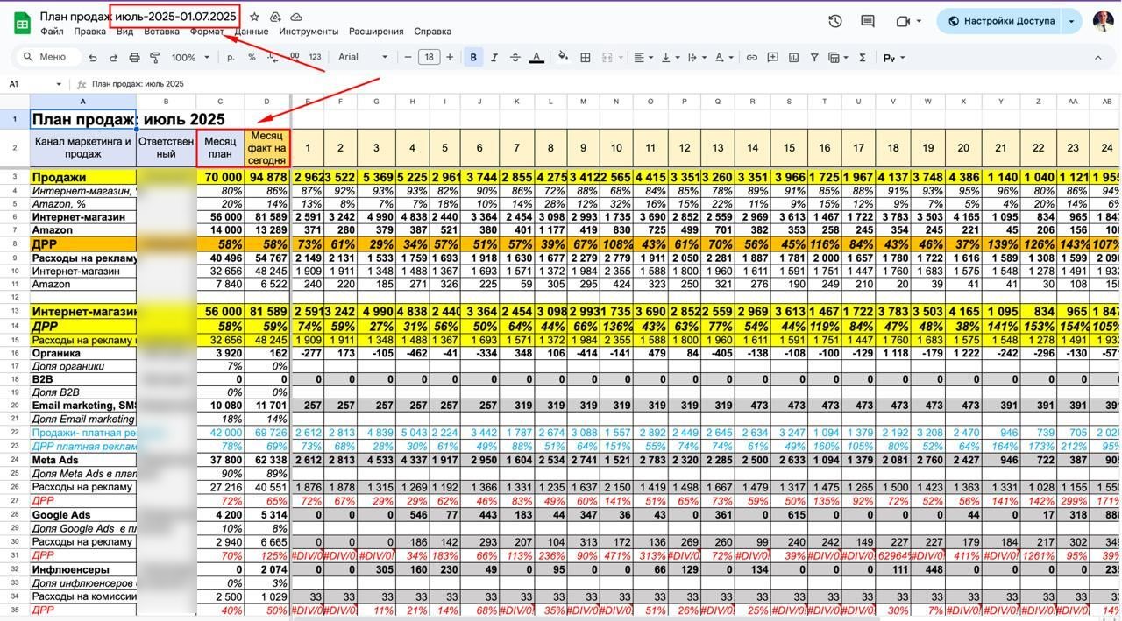The width and height of the screenshot is (1122, 621).
Task: Open version history clock icon
Action: click(x=835, y=21)
